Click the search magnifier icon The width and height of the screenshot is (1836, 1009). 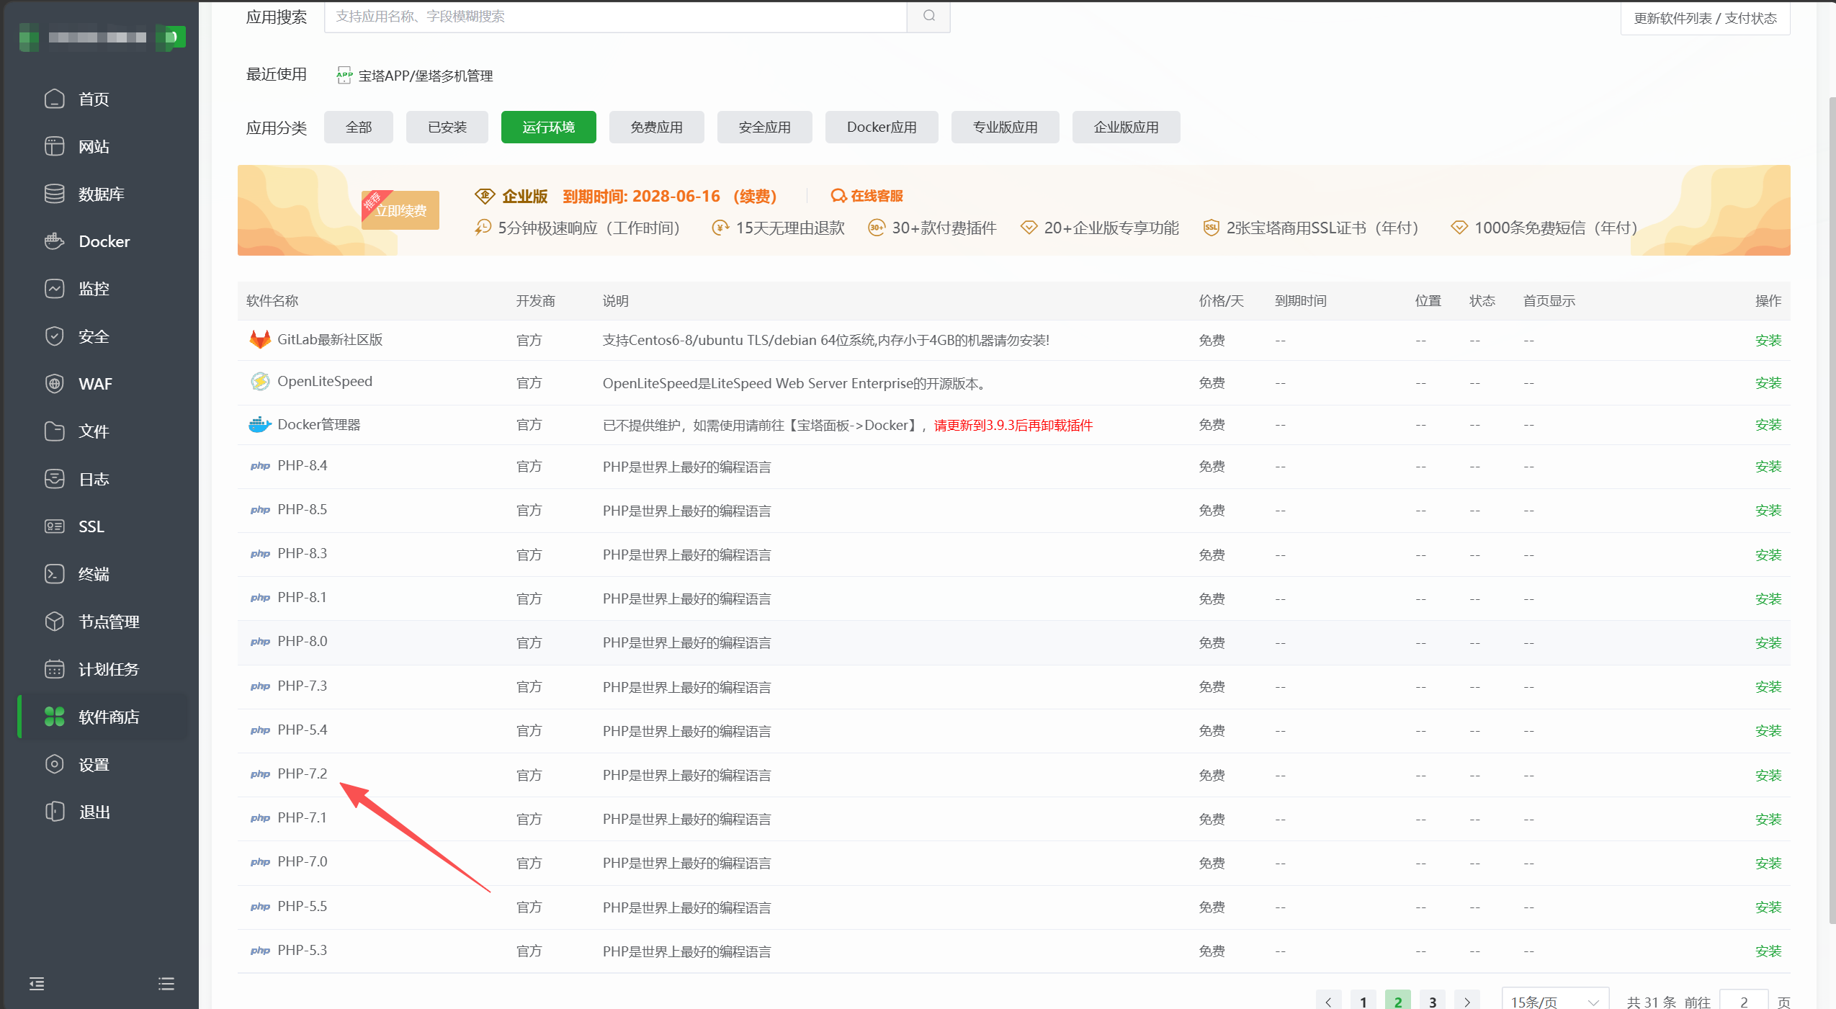(929, 16)
